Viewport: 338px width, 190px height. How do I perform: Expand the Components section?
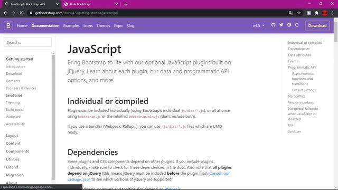click(x=17, y=151)
